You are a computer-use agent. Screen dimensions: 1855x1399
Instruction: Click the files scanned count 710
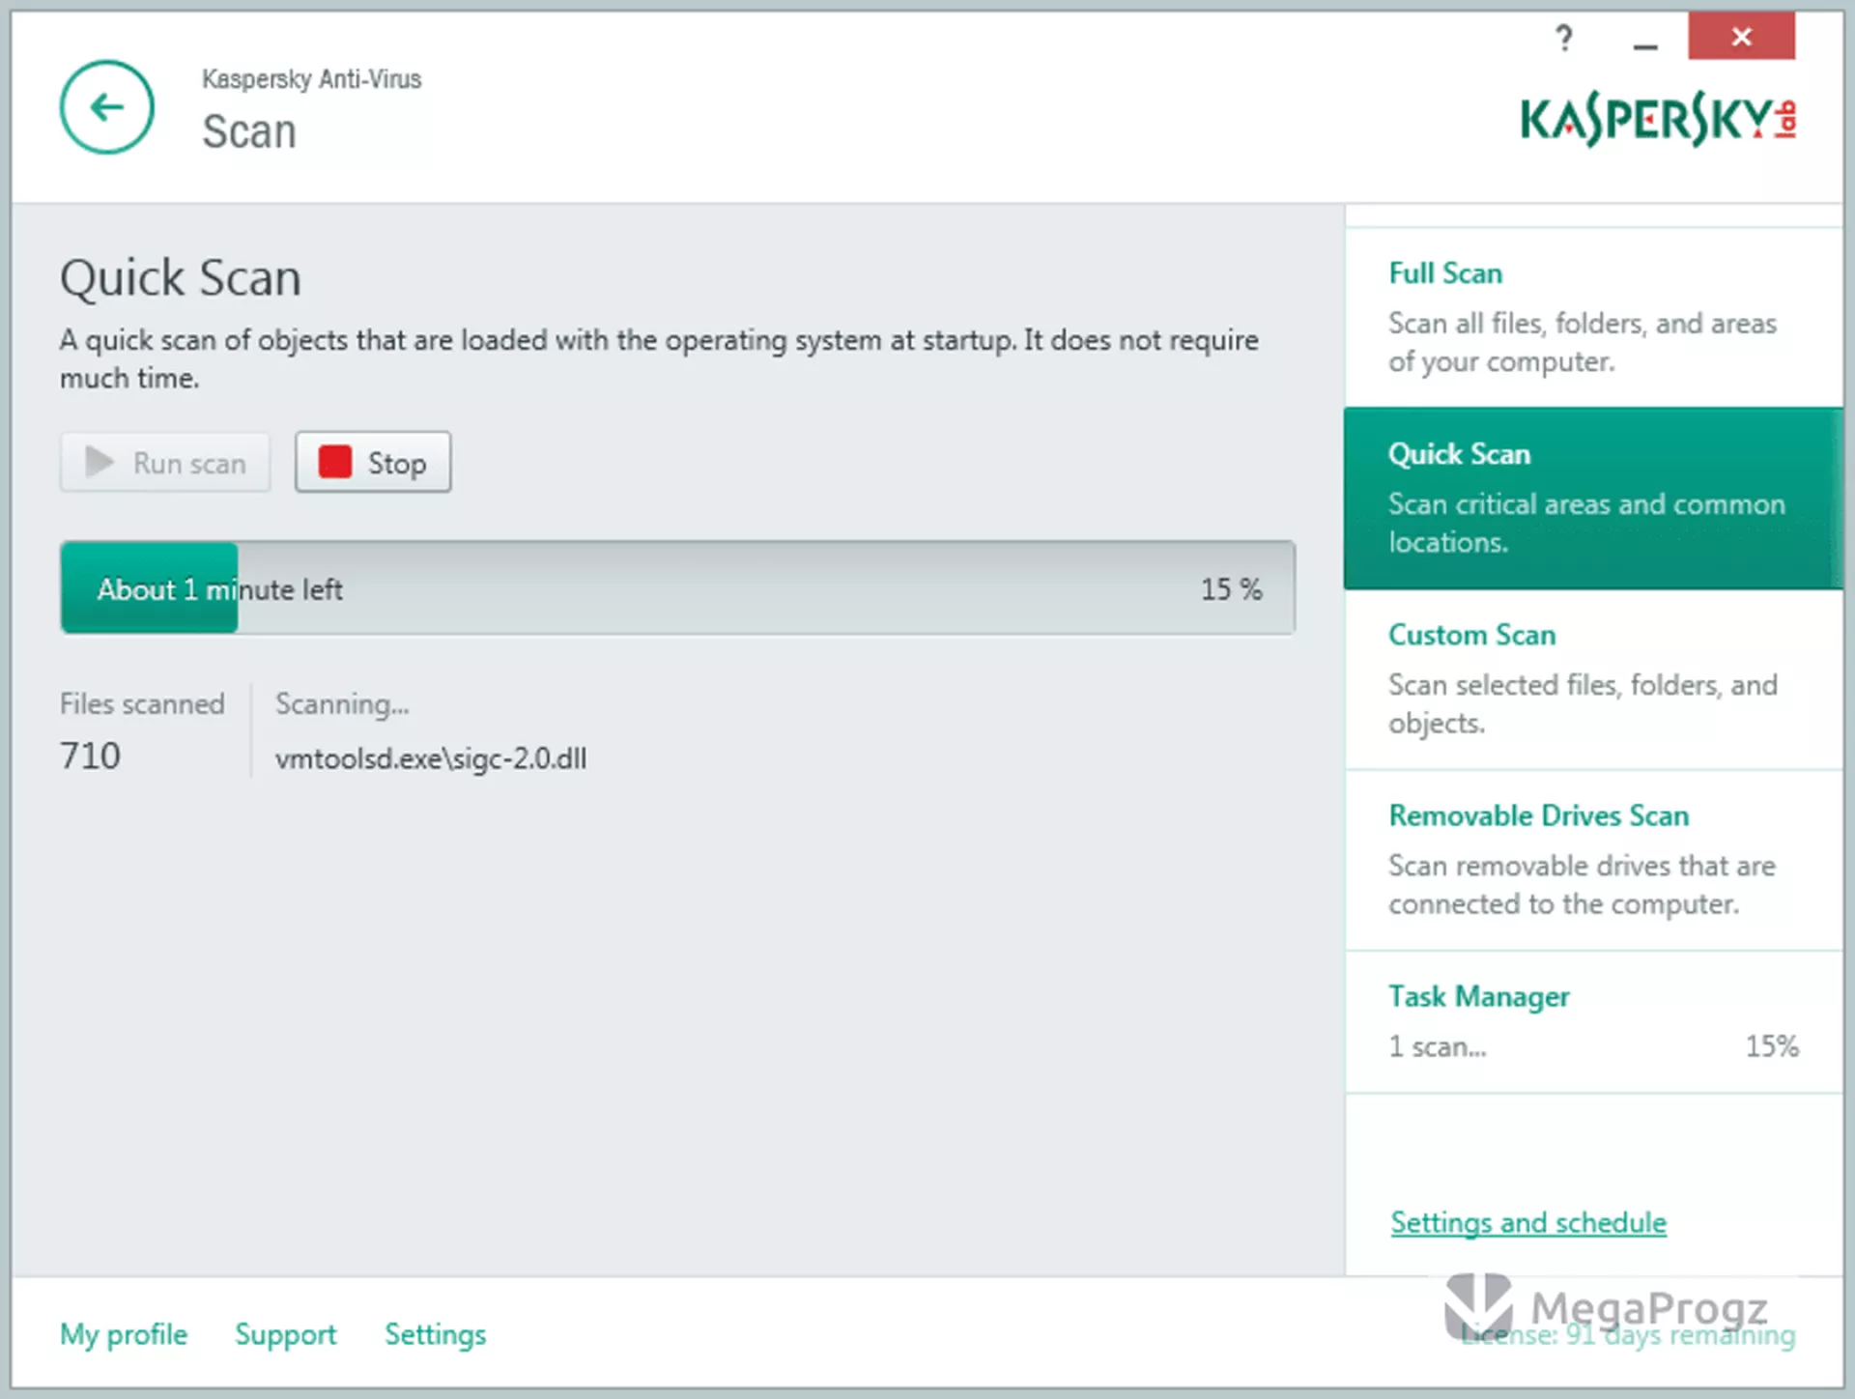91,756
